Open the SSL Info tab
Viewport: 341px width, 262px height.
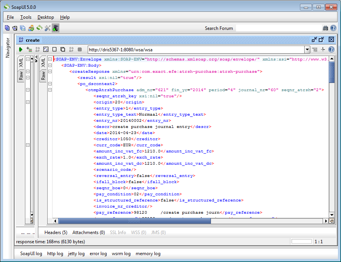(x=118, y=233)
